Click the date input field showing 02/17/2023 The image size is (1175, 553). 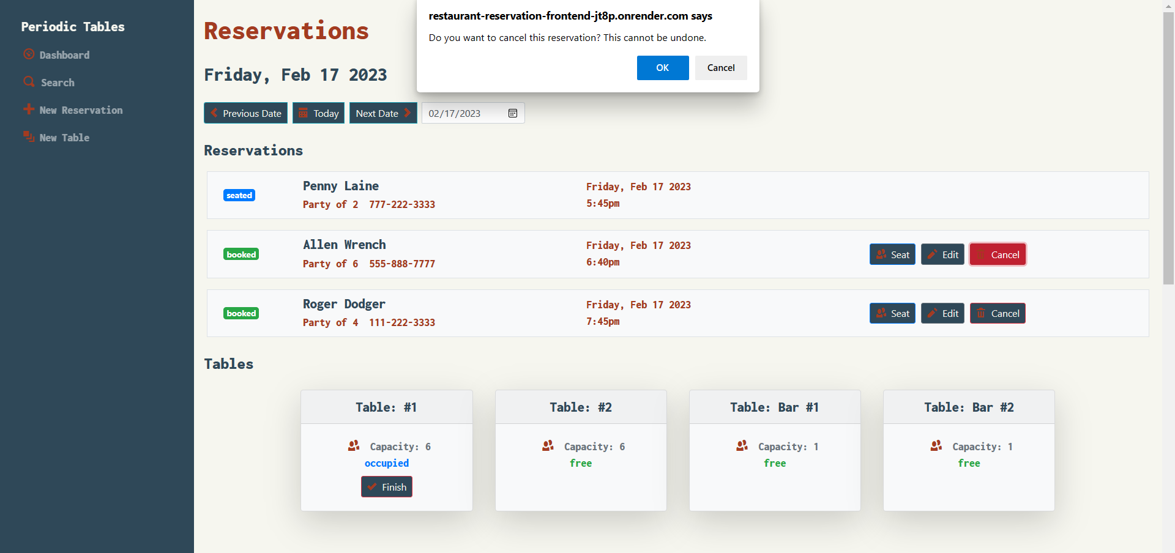(473, 113)
